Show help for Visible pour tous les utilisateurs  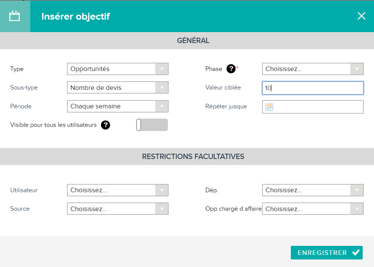click(x=106, y=125)
